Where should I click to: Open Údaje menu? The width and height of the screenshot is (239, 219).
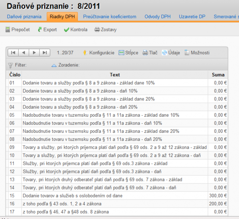[174, 53]
